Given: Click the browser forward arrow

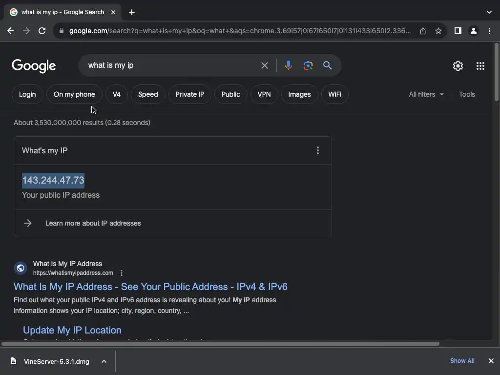Looking at the screenshot, I should [26, 31].
